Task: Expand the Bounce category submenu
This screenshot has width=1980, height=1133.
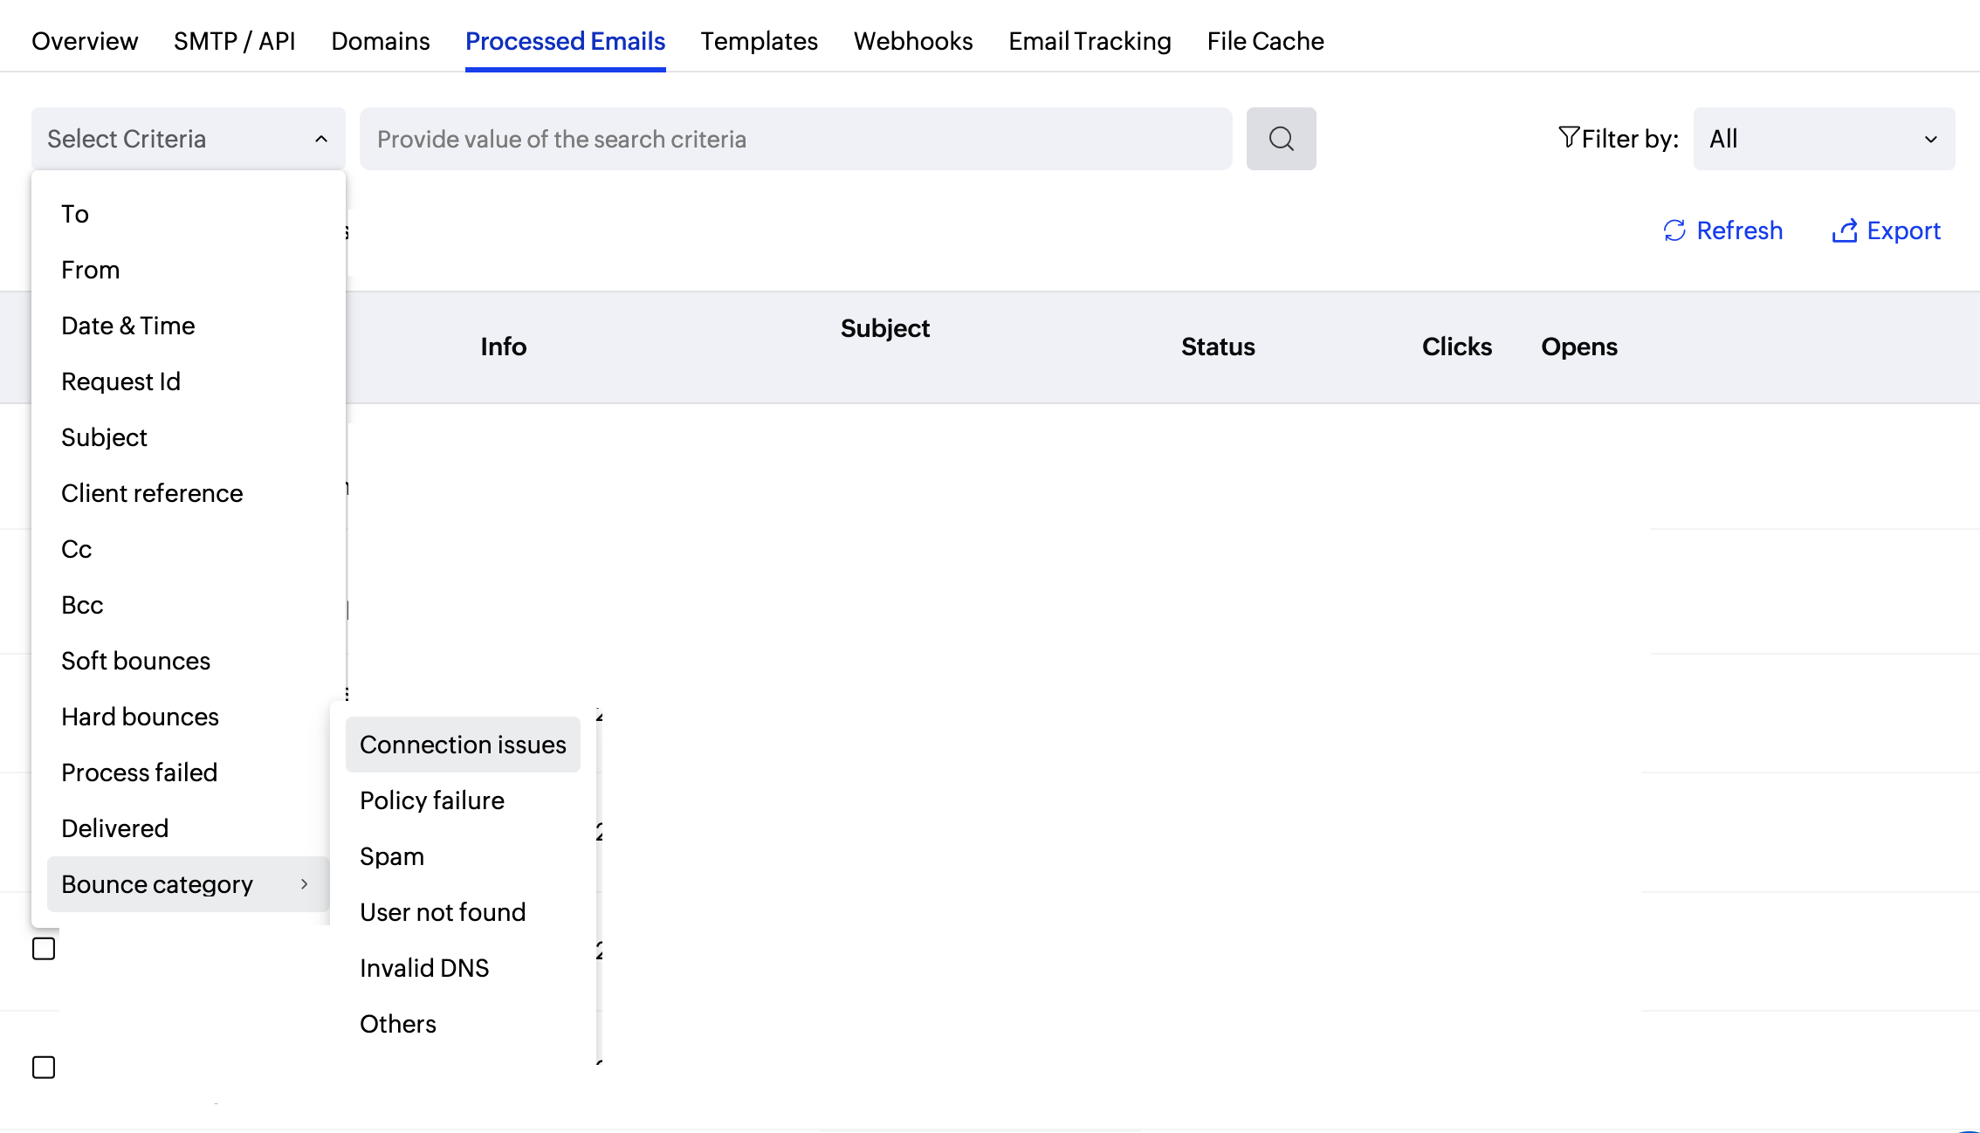Action: [157, 884]
